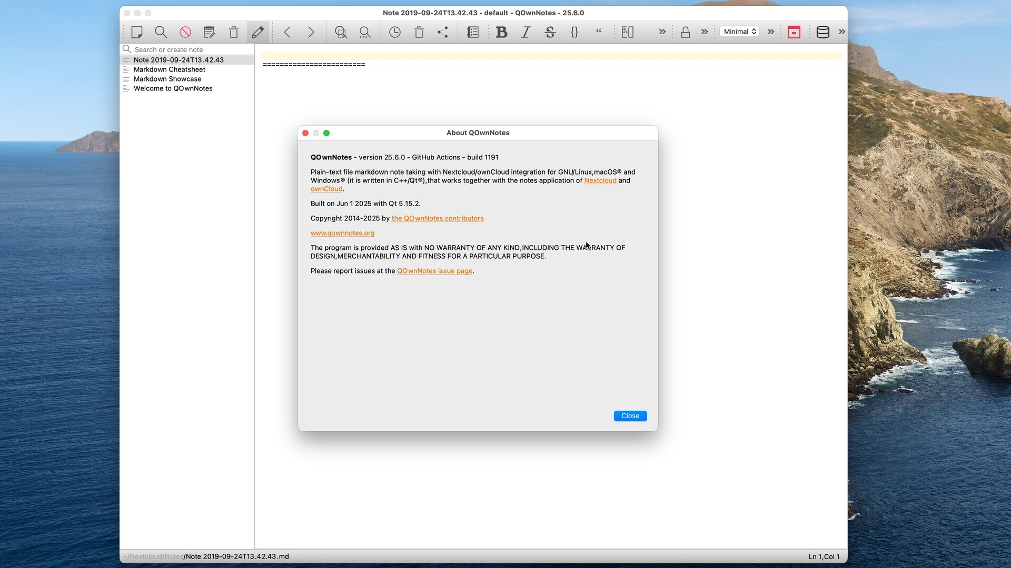Click the magnifier with dots icon
1011x568 pixels.
coord(365,32)
